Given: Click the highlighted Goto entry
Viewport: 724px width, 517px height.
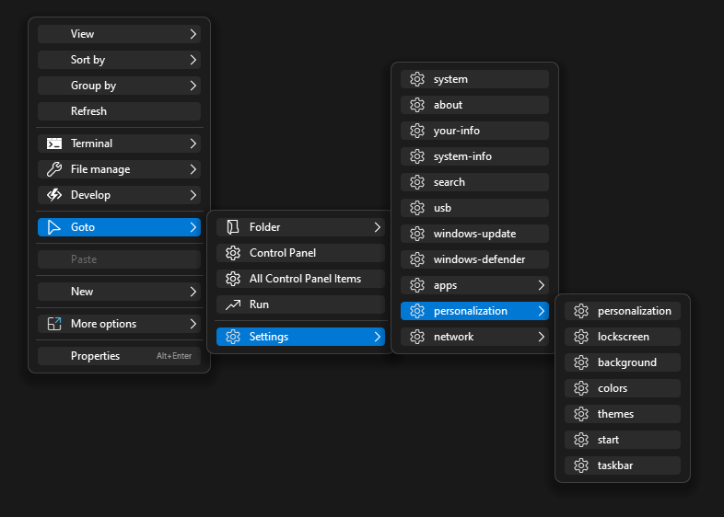Looking at the screenshot, I should 119,227.
